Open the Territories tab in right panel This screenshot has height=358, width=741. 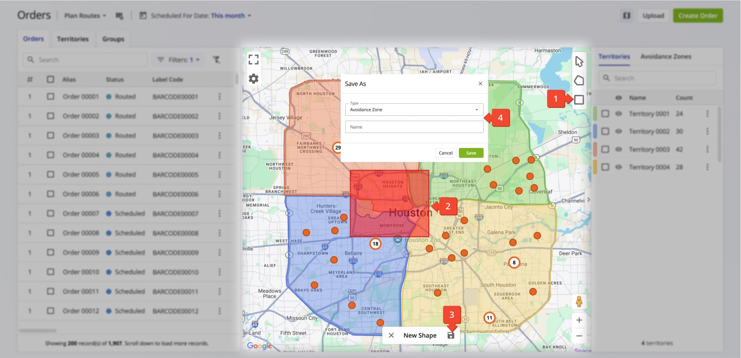(614, 57)
